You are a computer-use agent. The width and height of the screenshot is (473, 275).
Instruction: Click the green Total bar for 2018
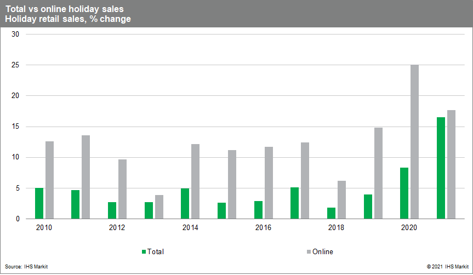click(331, 213)
